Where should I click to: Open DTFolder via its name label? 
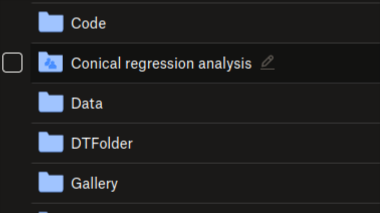[x=102, y=143]
